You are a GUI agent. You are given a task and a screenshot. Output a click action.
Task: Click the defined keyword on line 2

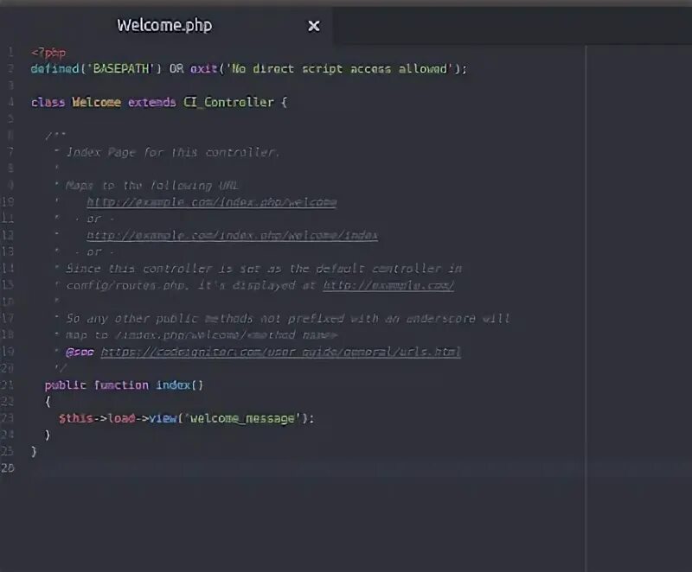pyautogui.click(x=54, y=68)
